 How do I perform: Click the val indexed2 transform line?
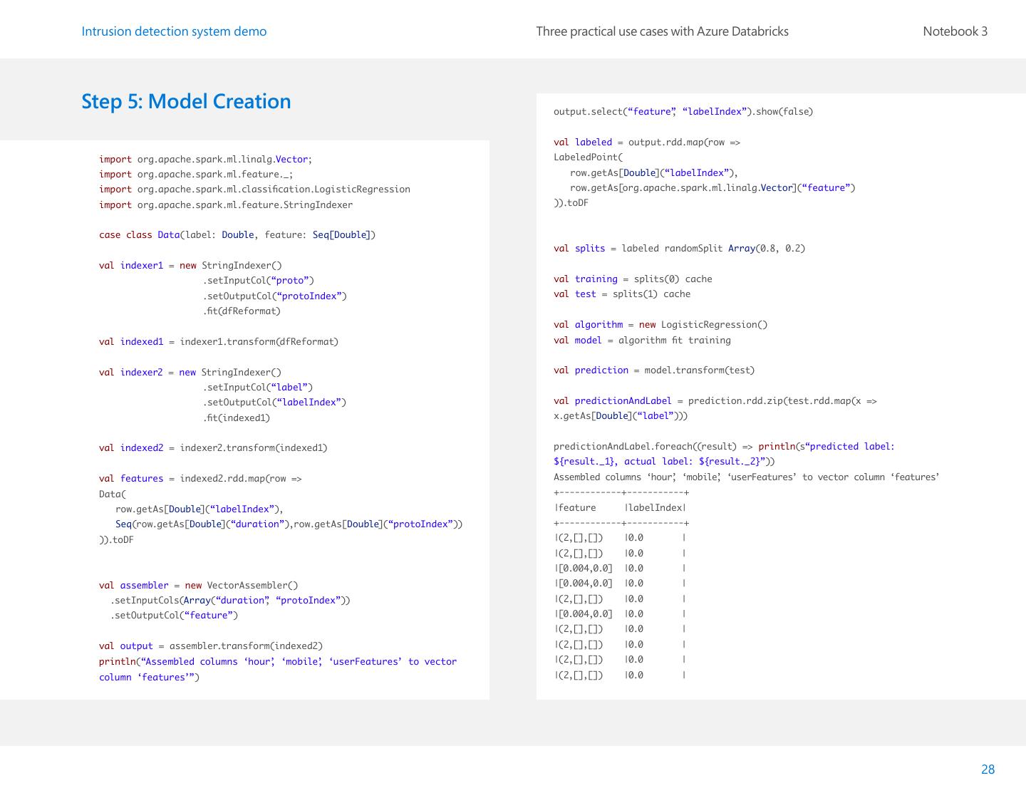pos(213,448)
